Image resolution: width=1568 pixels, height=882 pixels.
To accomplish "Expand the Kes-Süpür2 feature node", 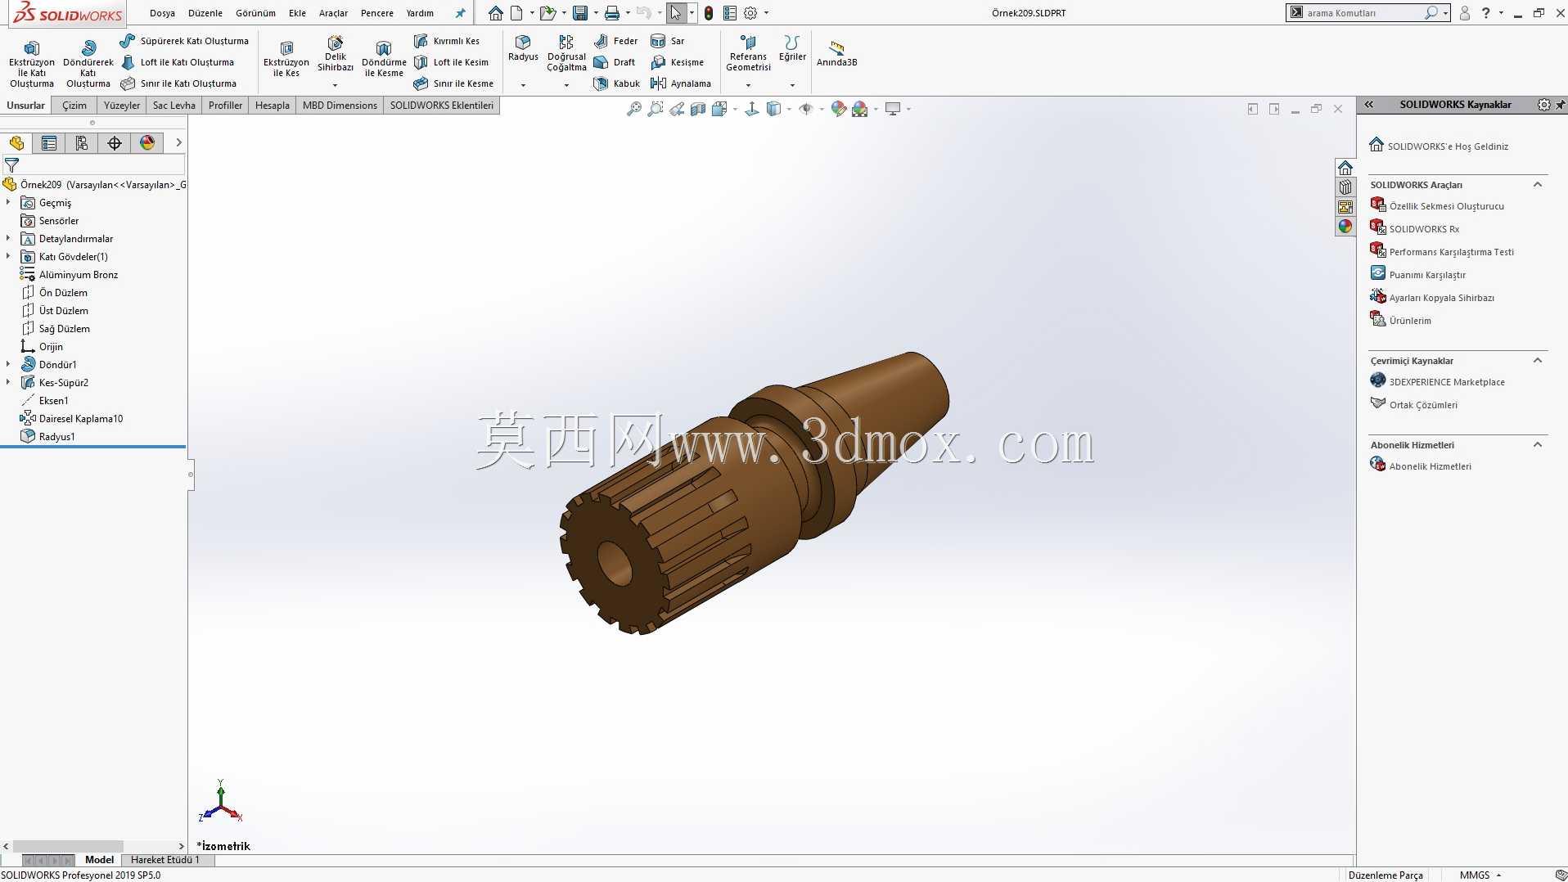I will [x=8, y=382].
